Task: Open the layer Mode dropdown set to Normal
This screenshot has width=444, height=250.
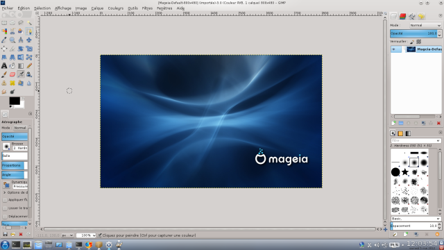Action: tap(425, 25)
